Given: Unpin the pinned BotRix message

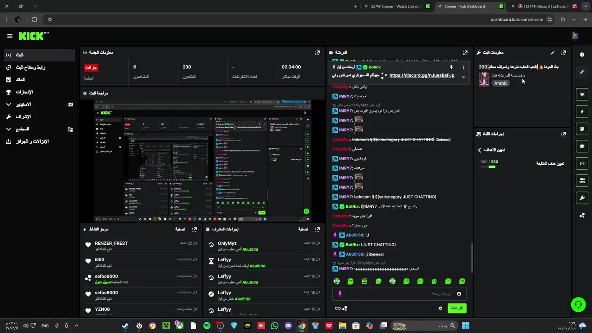Looking at the screenshot, I should 451,67.
